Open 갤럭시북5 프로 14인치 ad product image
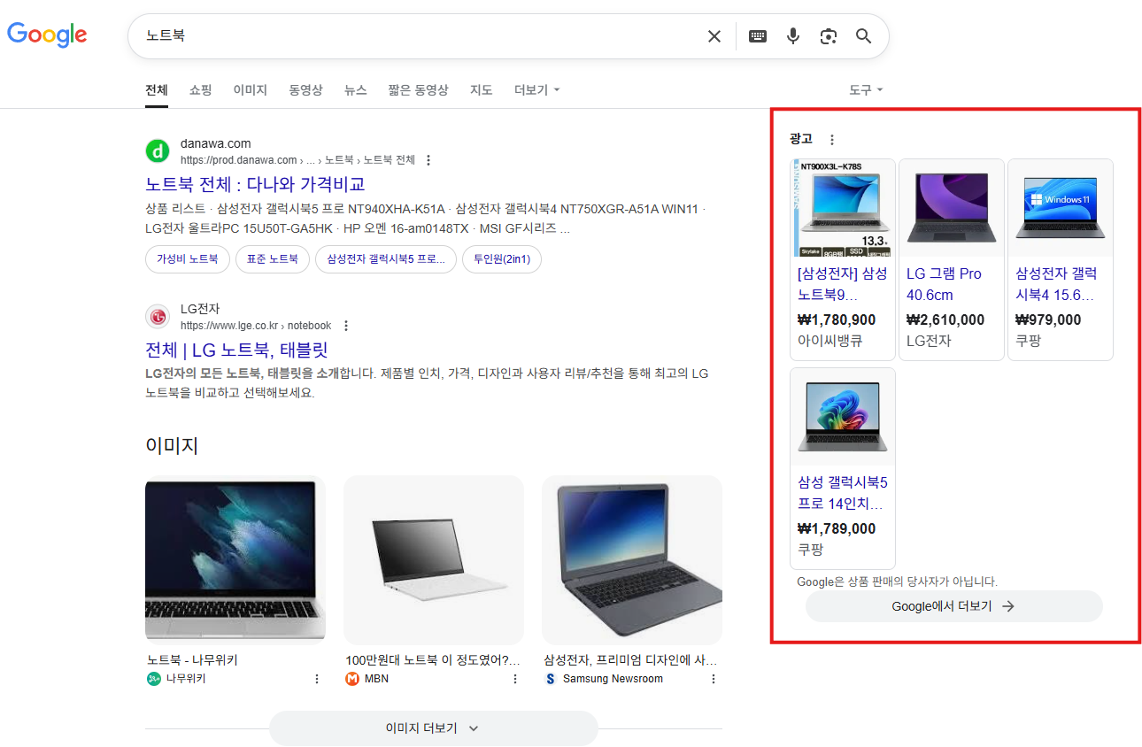Viewport: 1142px width, 747px height. 843,417
